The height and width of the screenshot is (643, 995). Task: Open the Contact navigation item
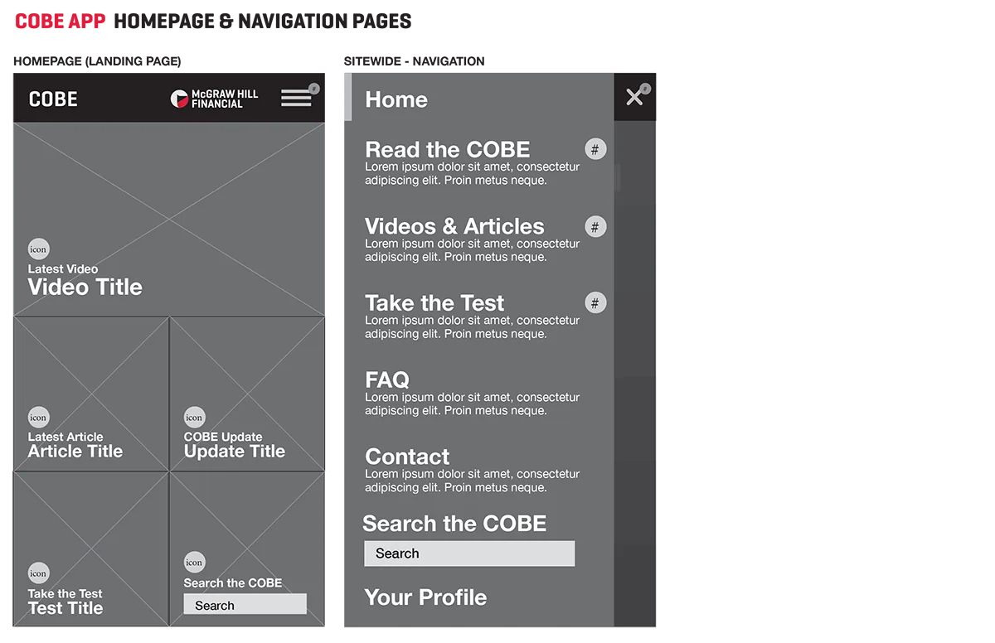coord(407,457)
